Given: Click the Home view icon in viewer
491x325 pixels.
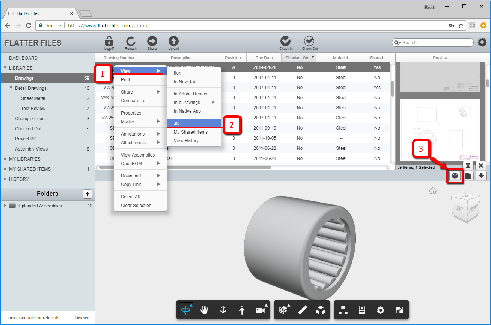Looking at the screenshot, I should tap(433, 191).
